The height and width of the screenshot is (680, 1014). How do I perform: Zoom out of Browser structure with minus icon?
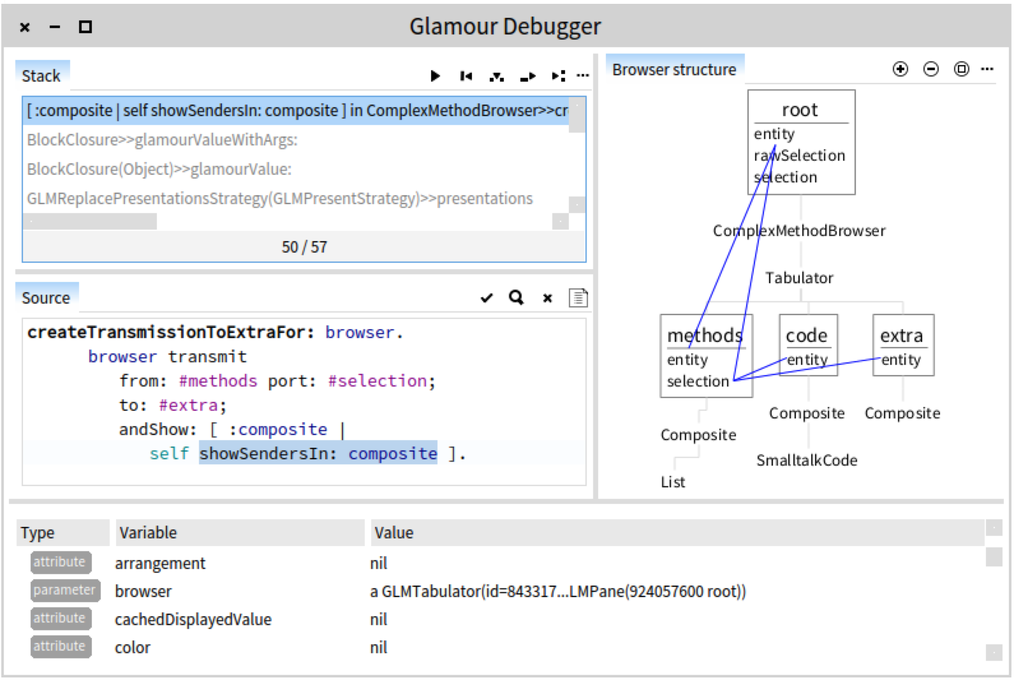point(931,69)
